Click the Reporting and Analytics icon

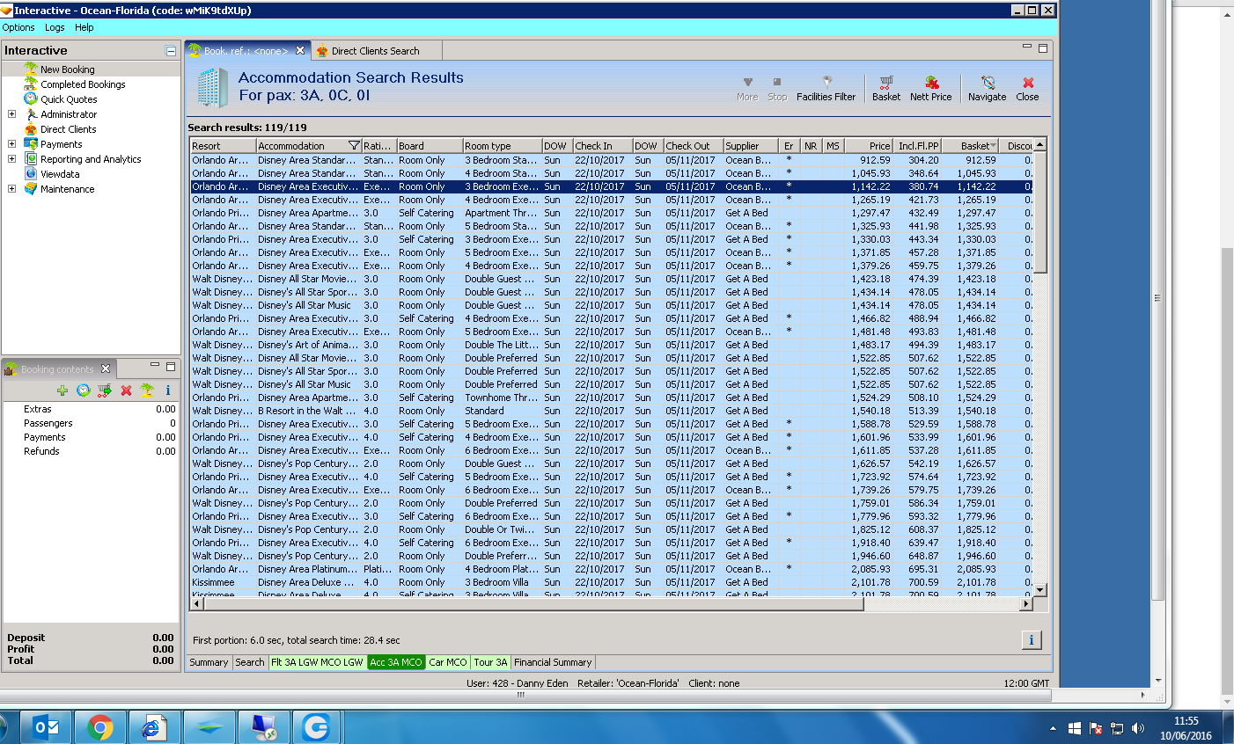pos(31,159)
